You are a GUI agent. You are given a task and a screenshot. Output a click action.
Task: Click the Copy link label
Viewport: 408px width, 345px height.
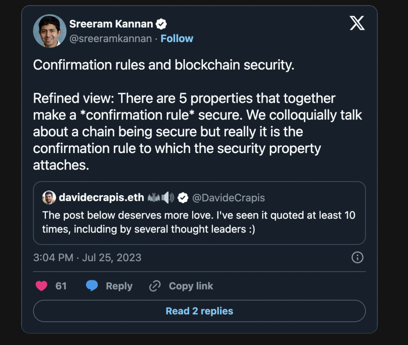click(x=191, y=286)
